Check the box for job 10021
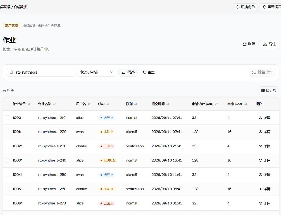Viewport: 281px width, 215px height. [7, 146]
